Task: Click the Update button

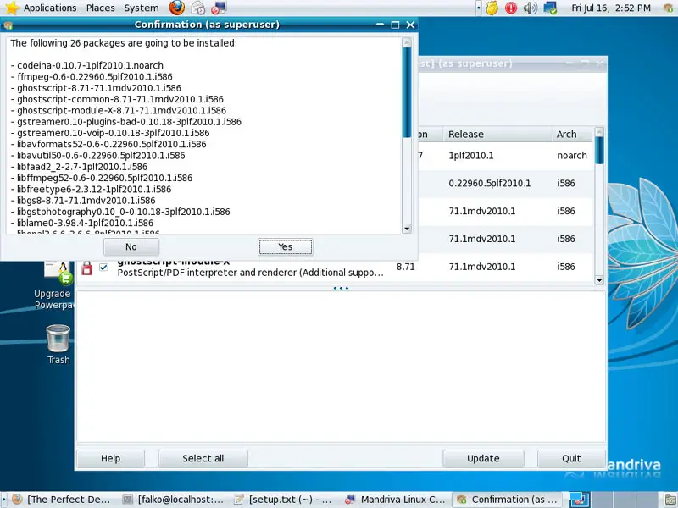Action: tap(483, 458)
